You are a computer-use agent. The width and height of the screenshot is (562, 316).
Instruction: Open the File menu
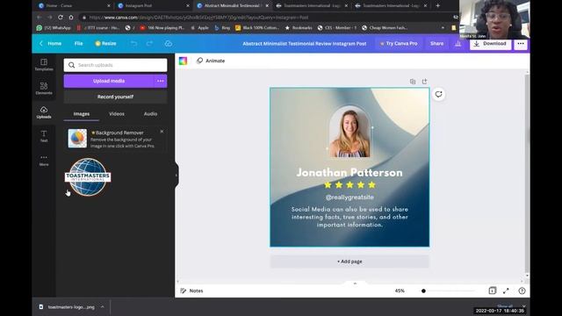pyautogui.click(x=78, y=43)
